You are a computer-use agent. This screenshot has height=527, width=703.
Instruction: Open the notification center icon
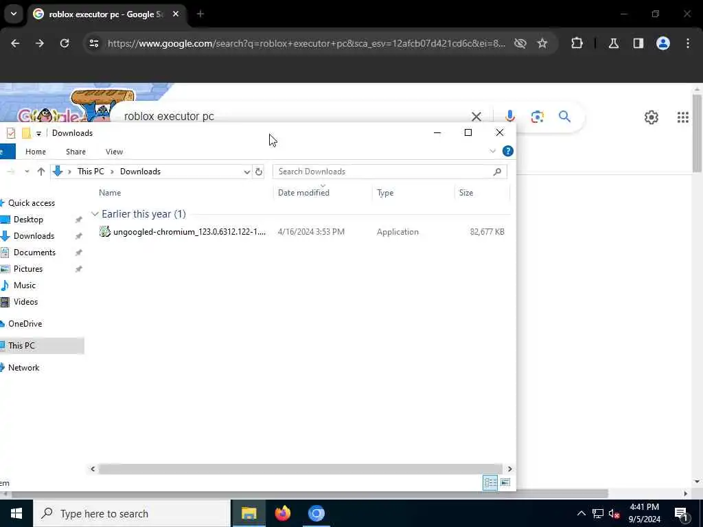pyautogui.click(x=682, y=513)
